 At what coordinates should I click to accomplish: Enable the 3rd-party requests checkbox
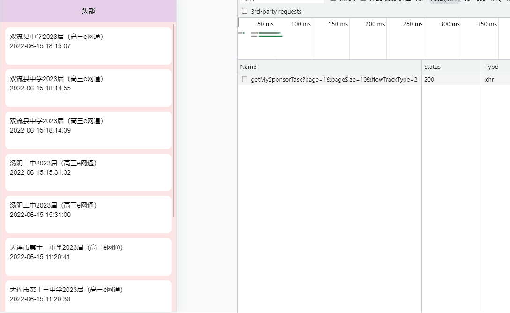(x=245, y=11)
